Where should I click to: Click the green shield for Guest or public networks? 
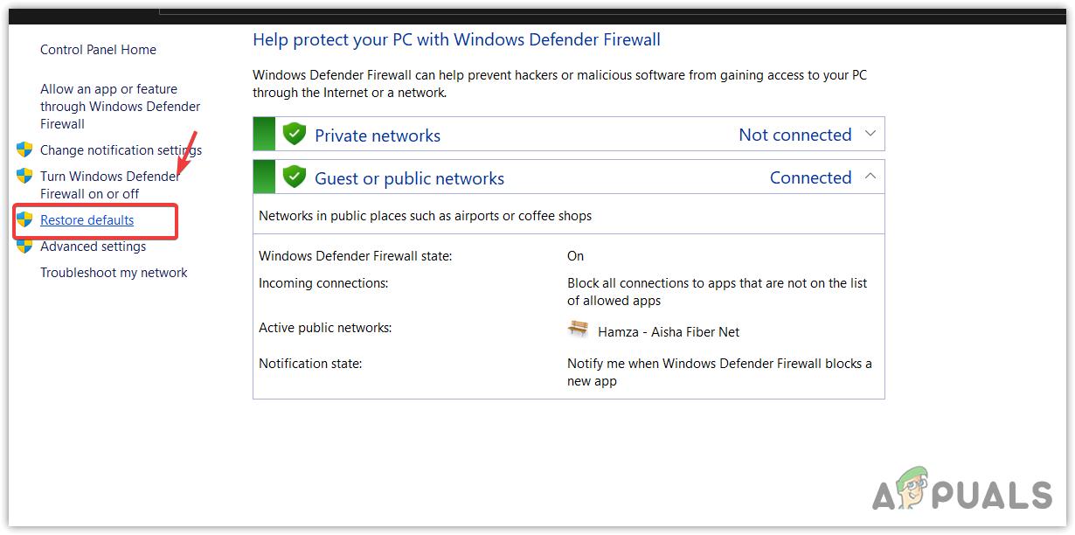[x=295, y=177]
